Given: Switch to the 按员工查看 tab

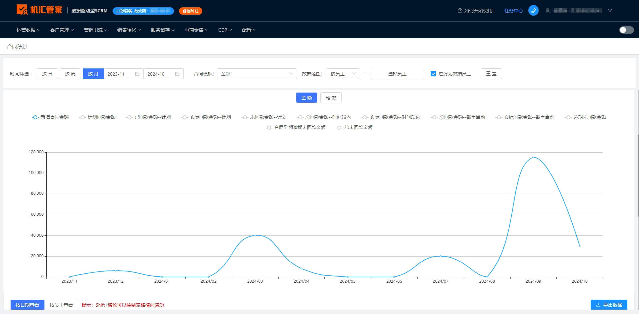Looking at the screenshot, I should tap(61, 305).
